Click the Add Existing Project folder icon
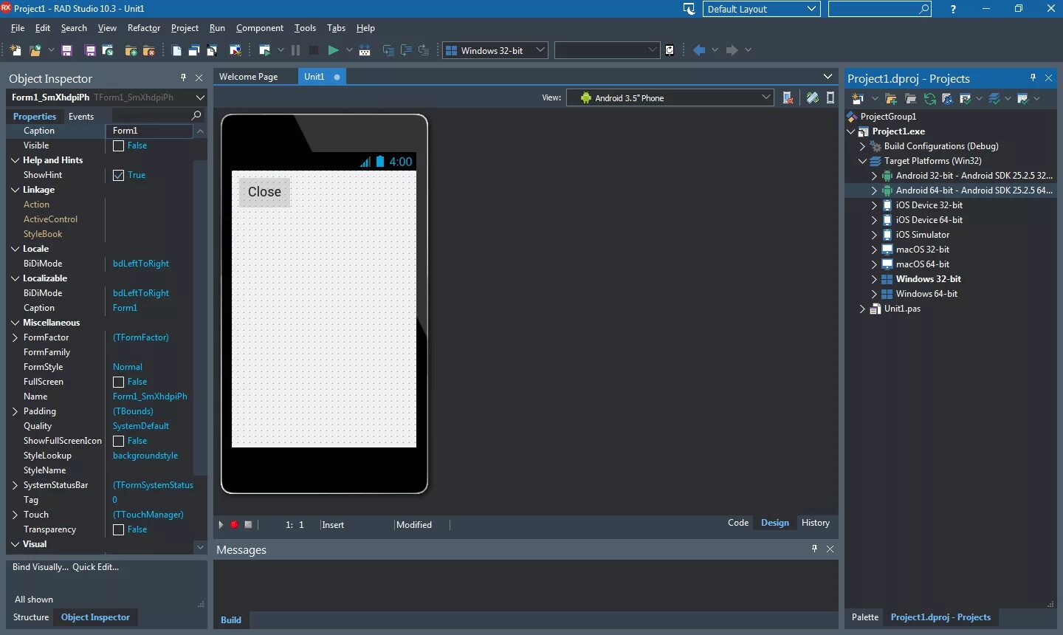The height and width of the screenshot is (635, 1063). pos(891,98)
